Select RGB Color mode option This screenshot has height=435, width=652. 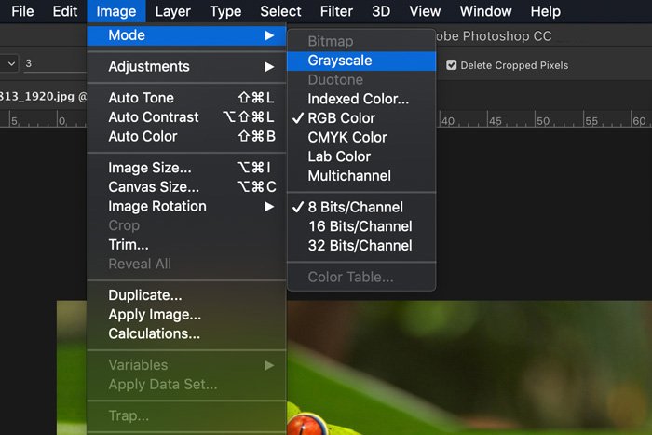(341, 118)
